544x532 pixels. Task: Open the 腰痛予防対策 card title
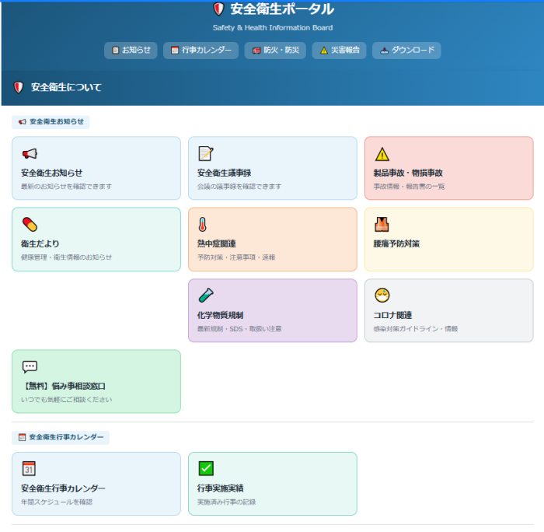click(x=396, y=243)
